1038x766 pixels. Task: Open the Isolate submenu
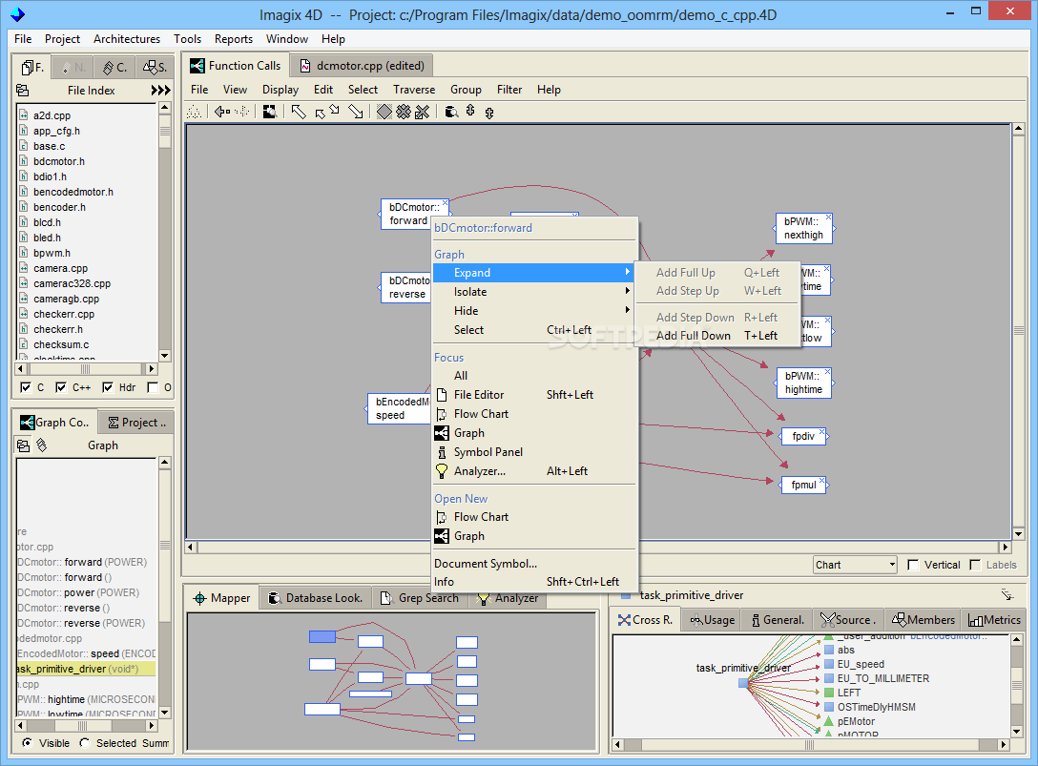pos(534,292)
